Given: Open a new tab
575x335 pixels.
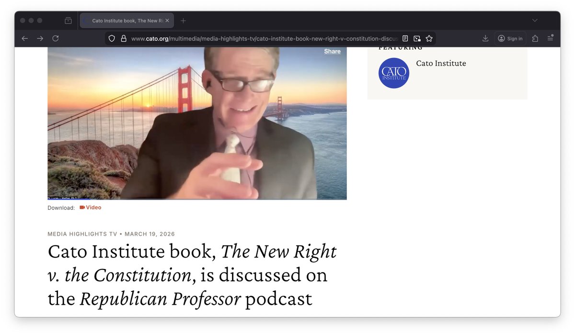Looking at the screenshot, I should click(183, 21).
